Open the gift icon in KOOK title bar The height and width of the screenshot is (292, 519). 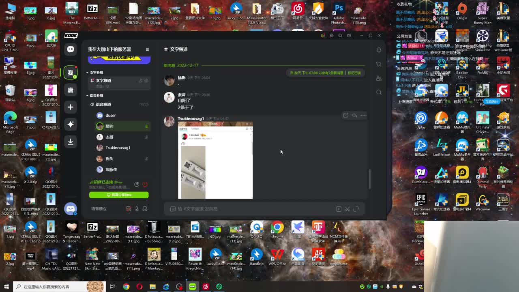(x=323, y=36)
